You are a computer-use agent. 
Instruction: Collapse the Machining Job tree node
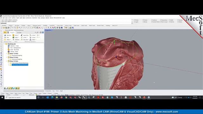(5, 44)
